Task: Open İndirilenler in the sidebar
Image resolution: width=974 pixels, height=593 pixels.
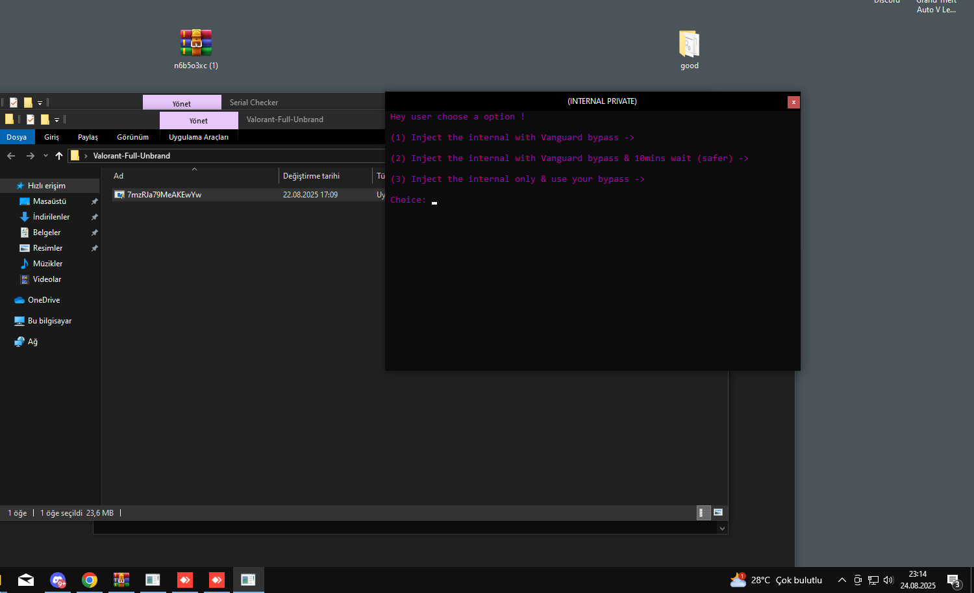Action: 51,217
